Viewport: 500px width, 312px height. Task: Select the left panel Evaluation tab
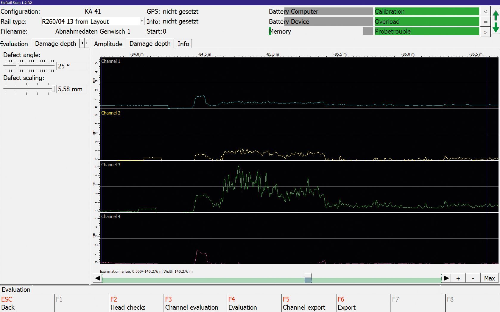click(x=14, y=44)
